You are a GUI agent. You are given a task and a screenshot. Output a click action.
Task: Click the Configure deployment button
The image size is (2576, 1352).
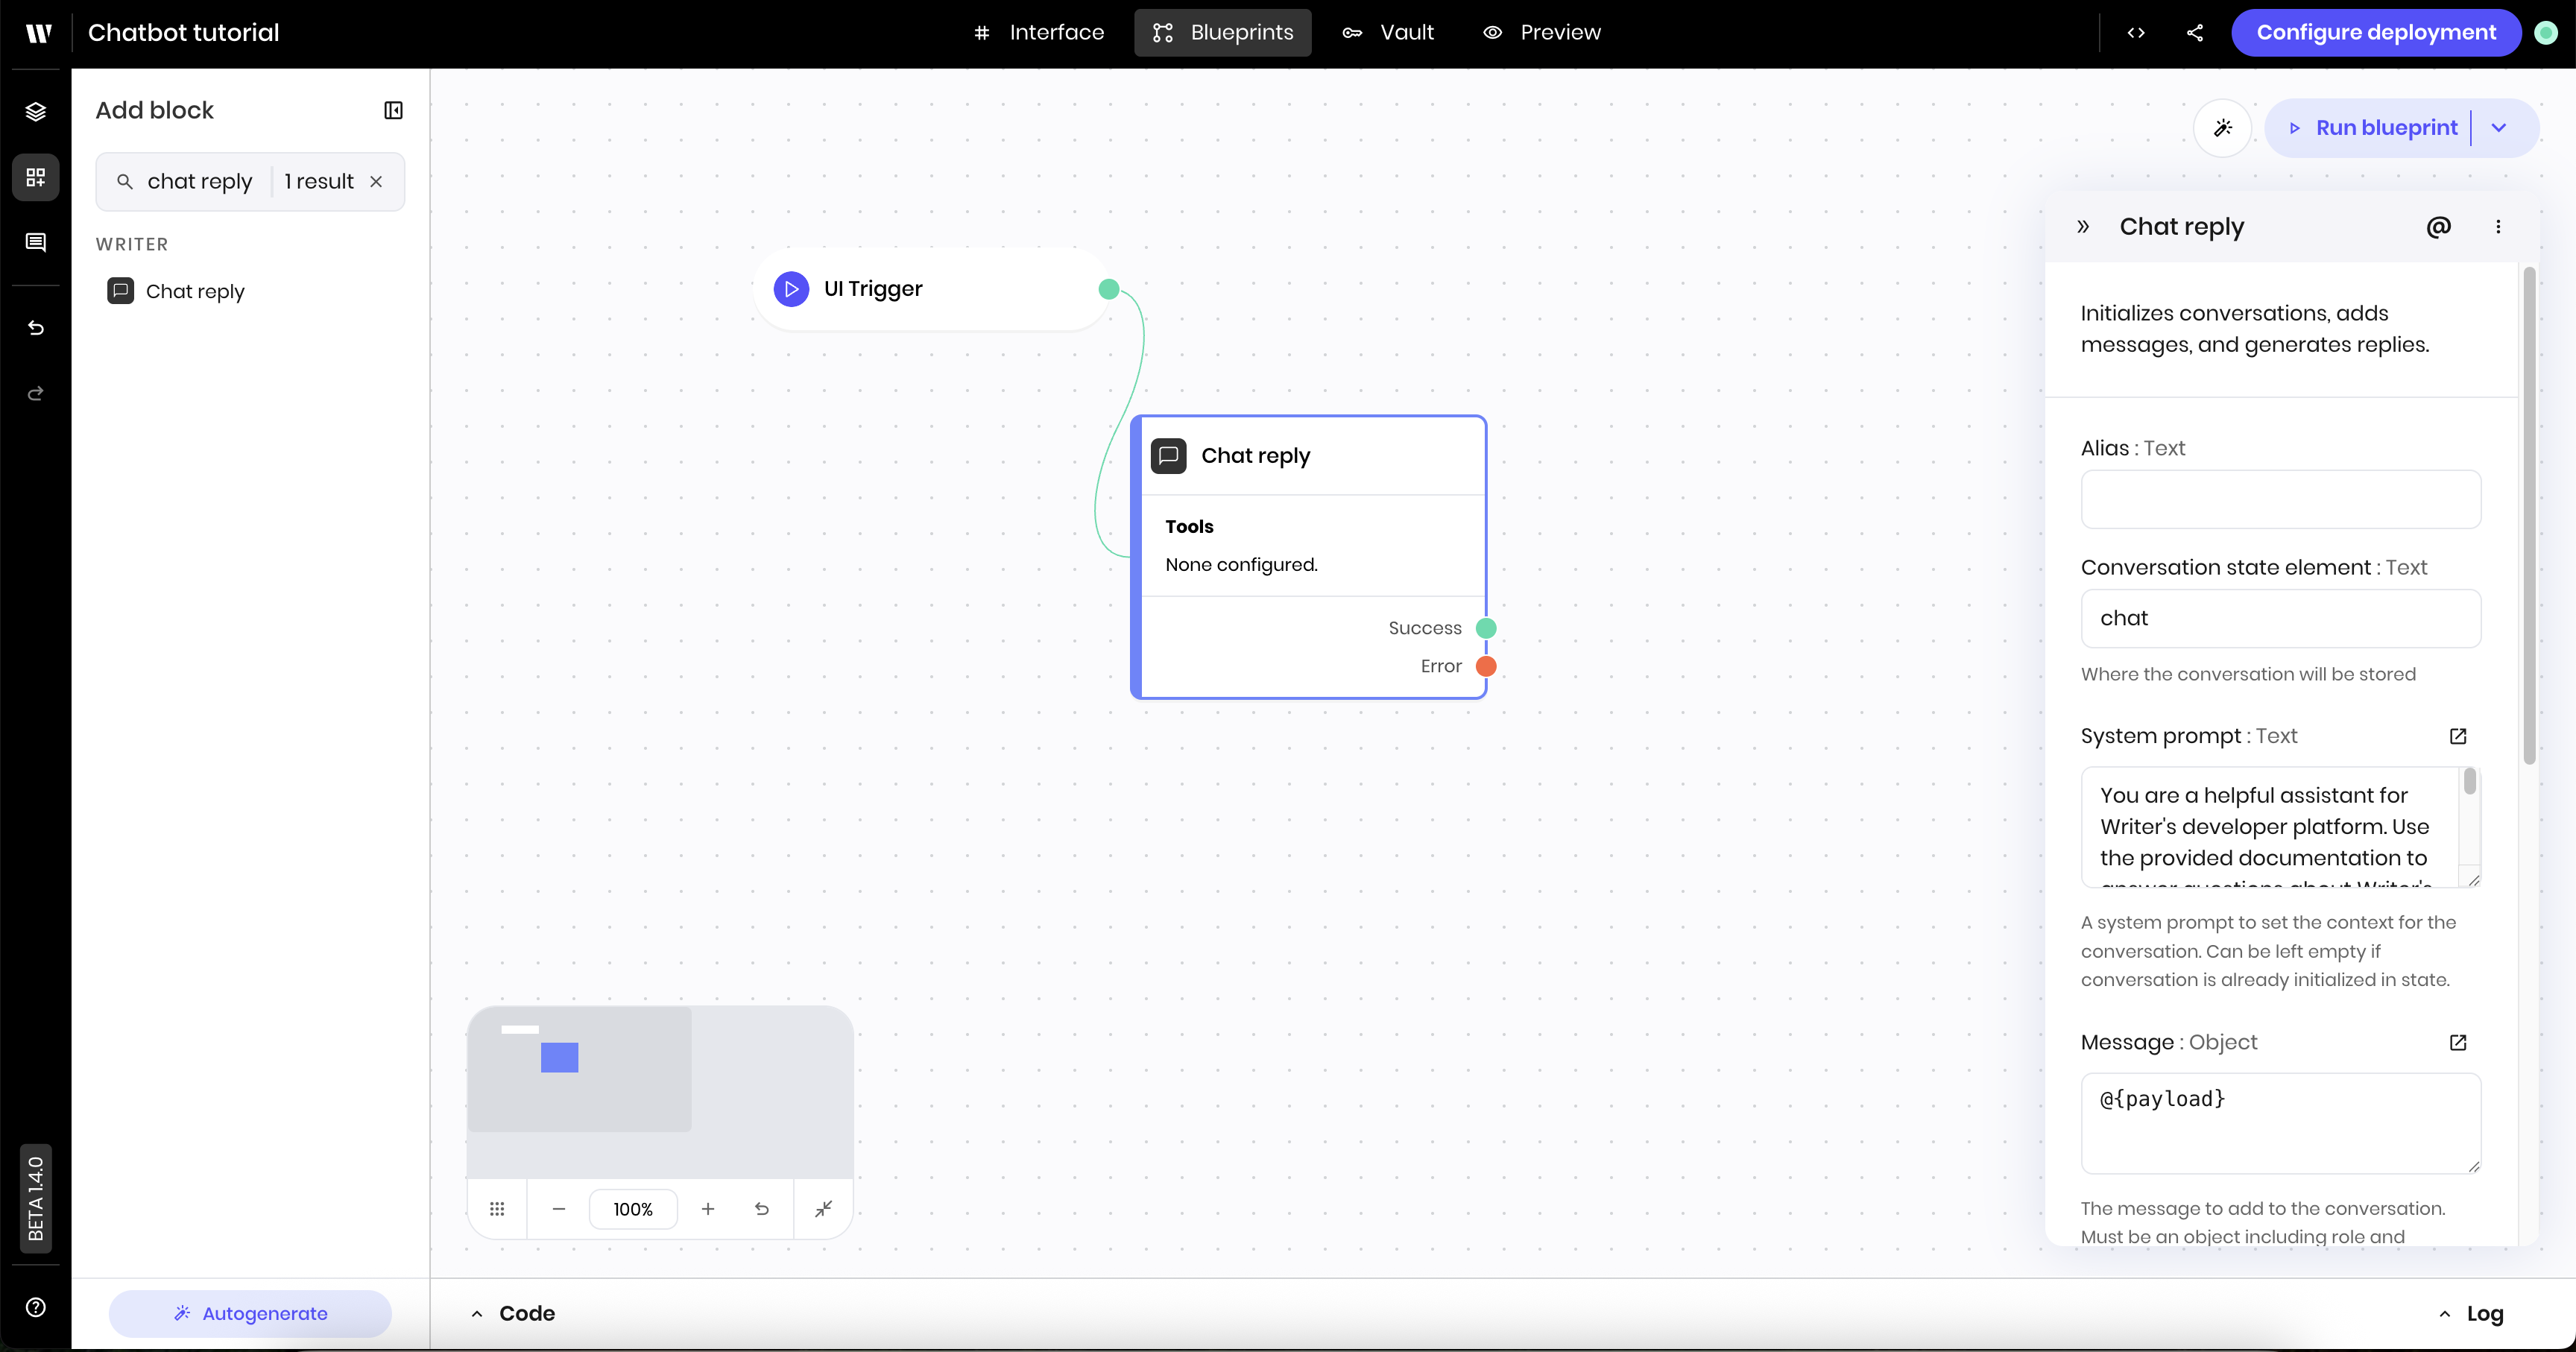coord(2375,33)
